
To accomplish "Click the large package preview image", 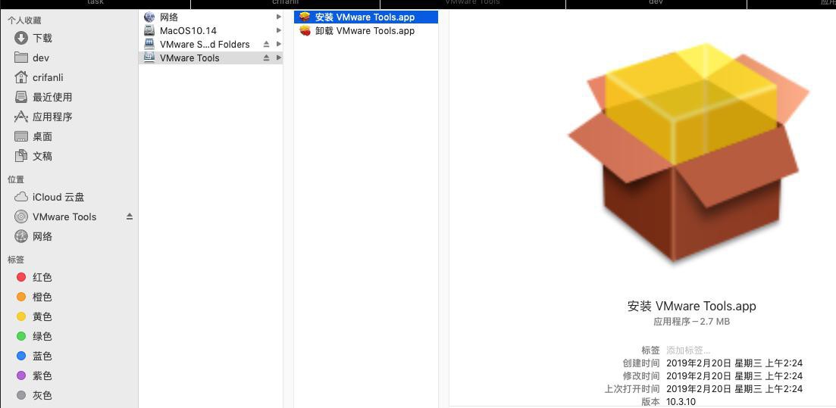I will click(688, 152).
